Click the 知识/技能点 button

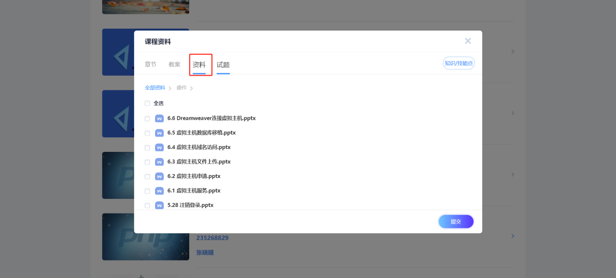point(458,63)
